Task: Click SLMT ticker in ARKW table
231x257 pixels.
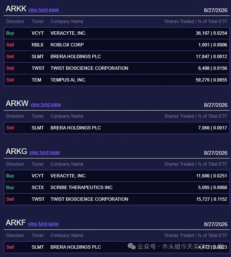Action: pyautogui.click(x=38, y=128)
